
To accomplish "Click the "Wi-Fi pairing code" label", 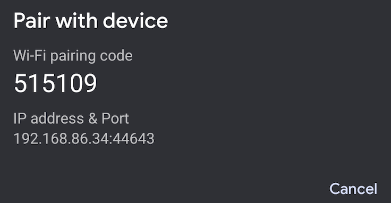I will click(x=73, y=56).
